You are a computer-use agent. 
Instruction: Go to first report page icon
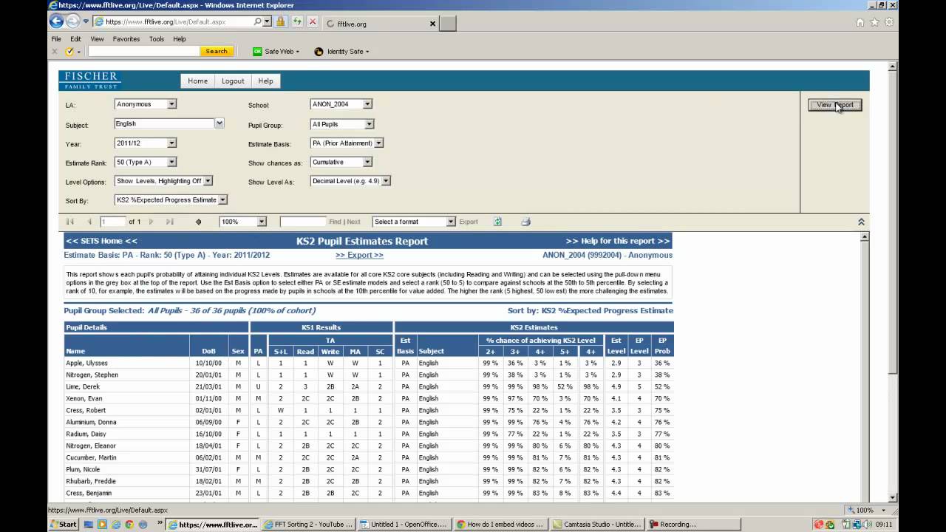click(70, 222)
